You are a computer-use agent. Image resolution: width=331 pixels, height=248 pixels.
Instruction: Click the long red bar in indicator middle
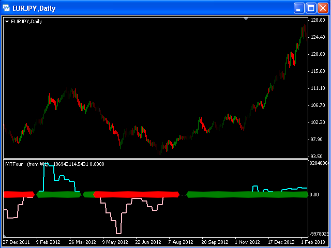(x=136, y=194)
